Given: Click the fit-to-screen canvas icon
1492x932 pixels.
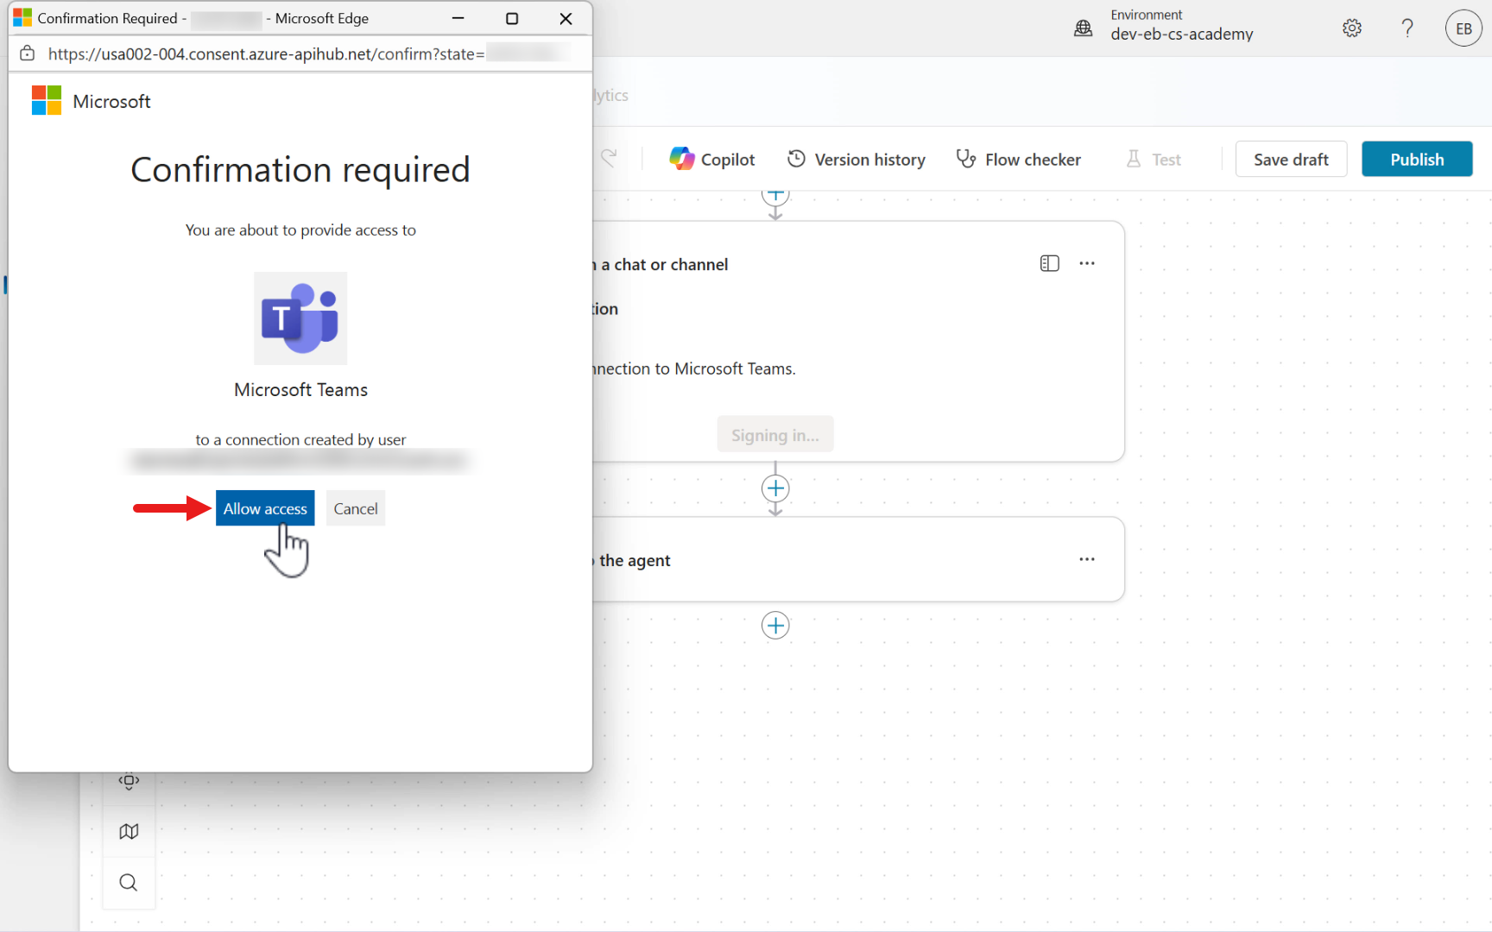Looking at the screenshot, I should 128,779.
